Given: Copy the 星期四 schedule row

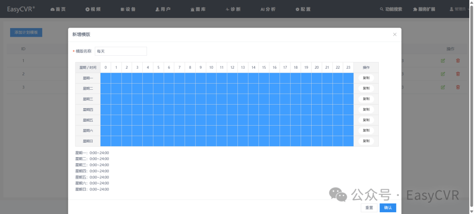Looking at the screenshot, I should click(366, 109).
